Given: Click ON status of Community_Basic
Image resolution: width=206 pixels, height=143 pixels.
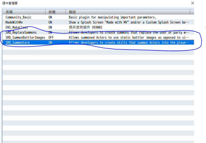Looking at the screenshot, I should [x=50, y=17].
